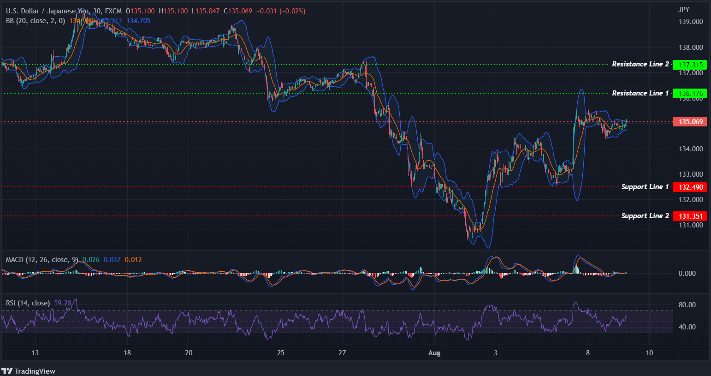Click the Resistance Line 1 label text

(x=640, y=93)
